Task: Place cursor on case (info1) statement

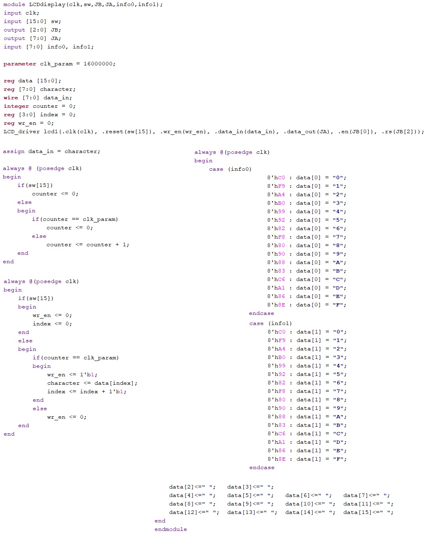Action: [270, 323]
